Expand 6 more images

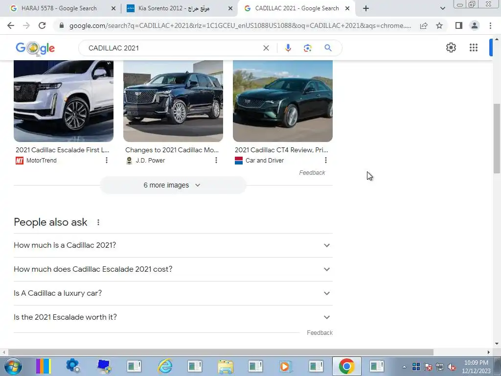(173, 185)
